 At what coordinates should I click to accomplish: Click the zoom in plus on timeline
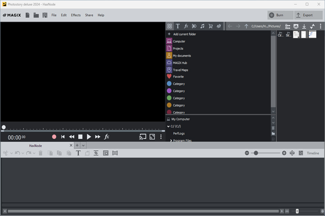click(284, 153)
